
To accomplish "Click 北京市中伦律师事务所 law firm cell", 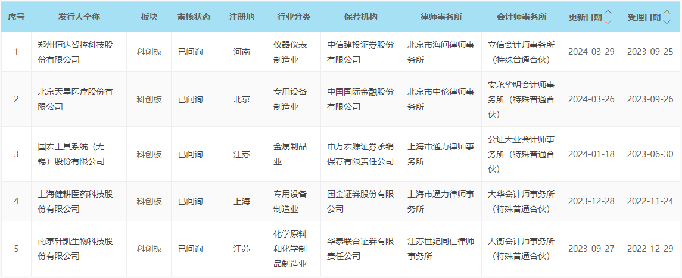I will pos(441,99).
